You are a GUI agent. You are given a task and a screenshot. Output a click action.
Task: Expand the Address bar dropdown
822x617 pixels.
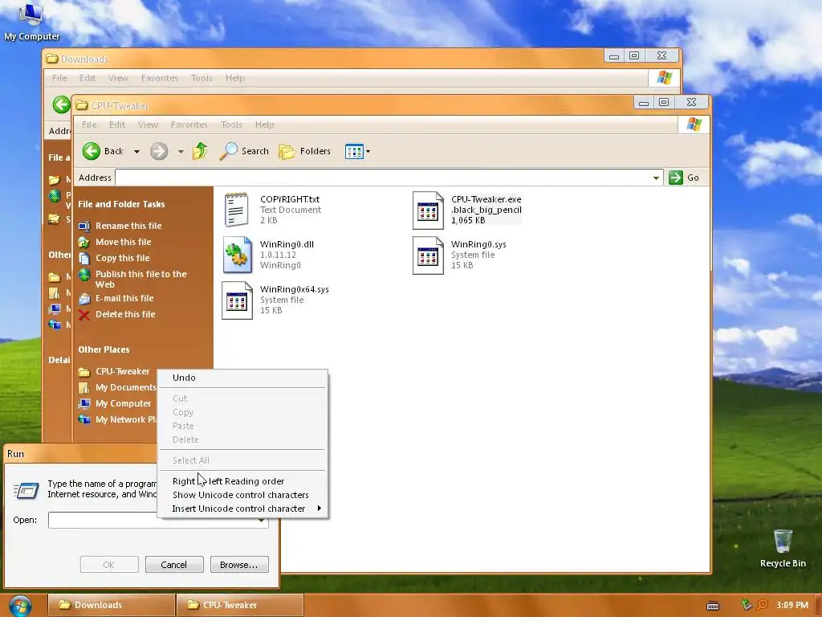click(656, 178)
